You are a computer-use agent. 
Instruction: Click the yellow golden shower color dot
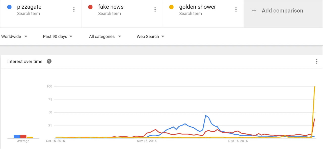click(x=171, y=7)
